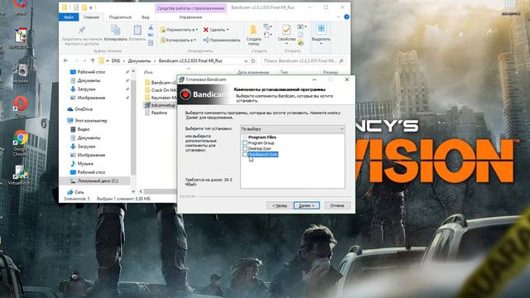Click the Далее button in the installer
This screenshot has height=298, width=530.
306,205
